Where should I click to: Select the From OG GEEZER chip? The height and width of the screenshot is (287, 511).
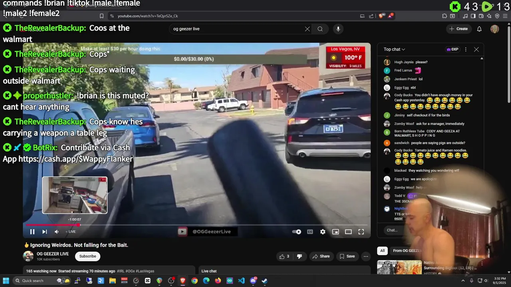tap(407, 251)
